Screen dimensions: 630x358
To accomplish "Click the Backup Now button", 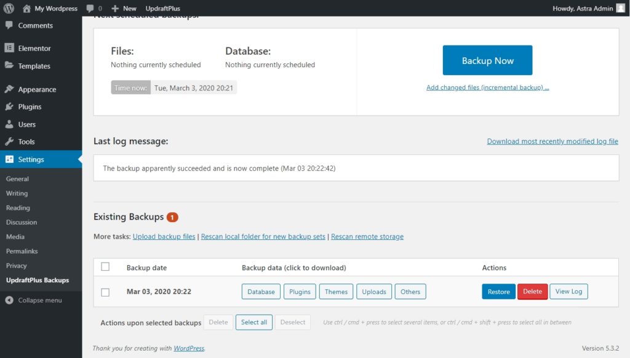I will [487, 60].
